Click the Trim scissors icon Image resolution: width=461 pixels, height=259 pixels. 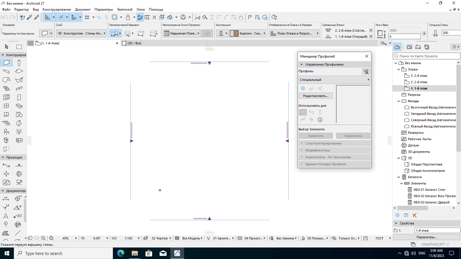pos(198,17)
